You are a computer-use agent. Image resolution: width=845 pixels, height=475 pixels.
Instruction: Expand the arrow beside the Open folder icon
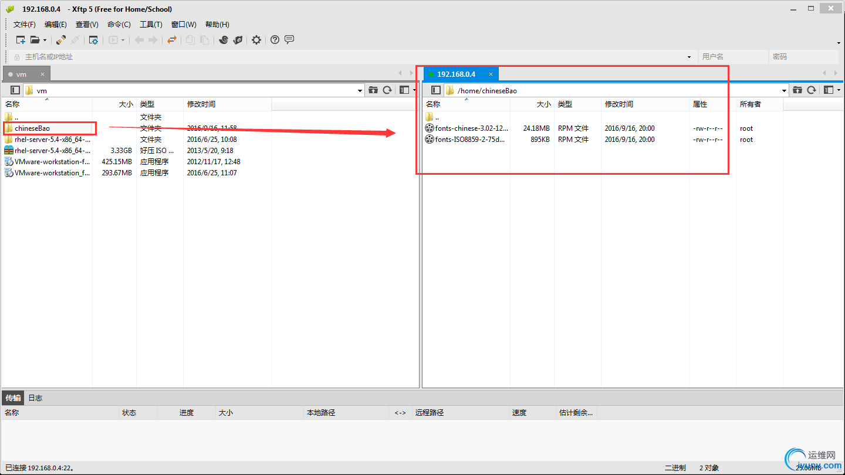(x=45, y=40)
